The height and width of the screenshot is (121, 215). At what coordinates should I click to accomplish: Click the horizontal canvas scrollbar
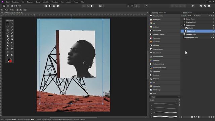(x=74, y=117)
